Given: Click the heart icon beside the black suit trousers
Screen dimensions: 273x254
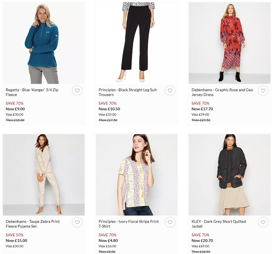Looking at the screenshot, I should click(x=170, y=91).
